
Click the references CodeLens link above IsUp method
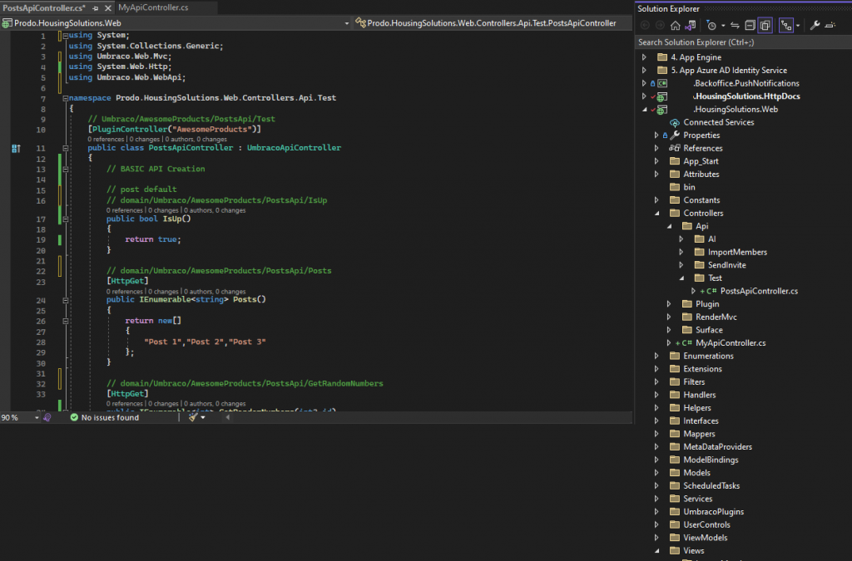coord(125,210)
